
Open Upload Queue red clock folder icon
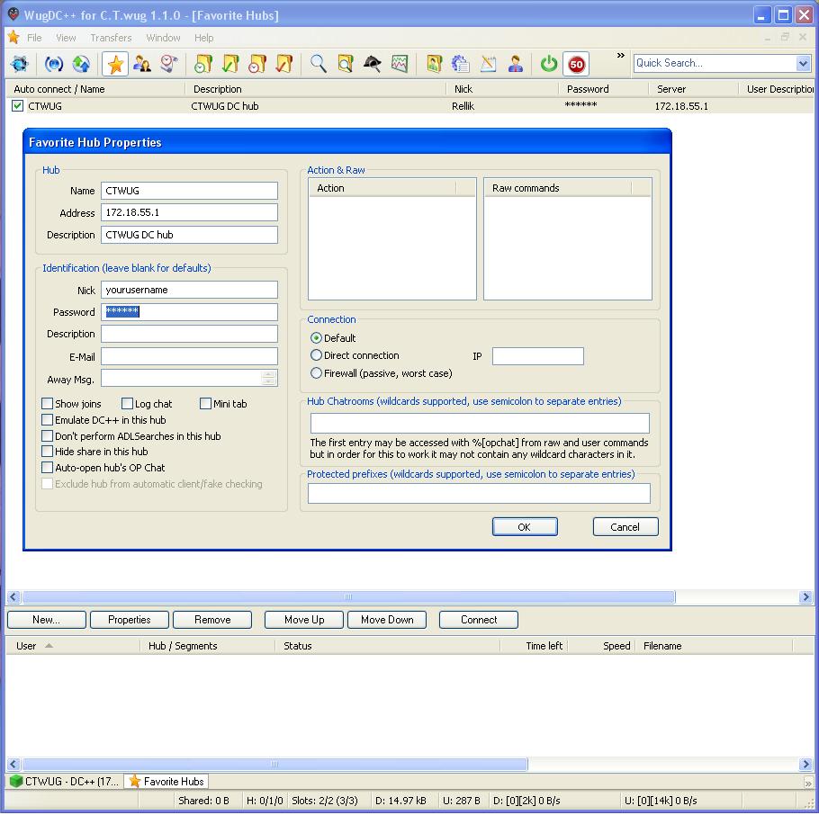[257, 64]
